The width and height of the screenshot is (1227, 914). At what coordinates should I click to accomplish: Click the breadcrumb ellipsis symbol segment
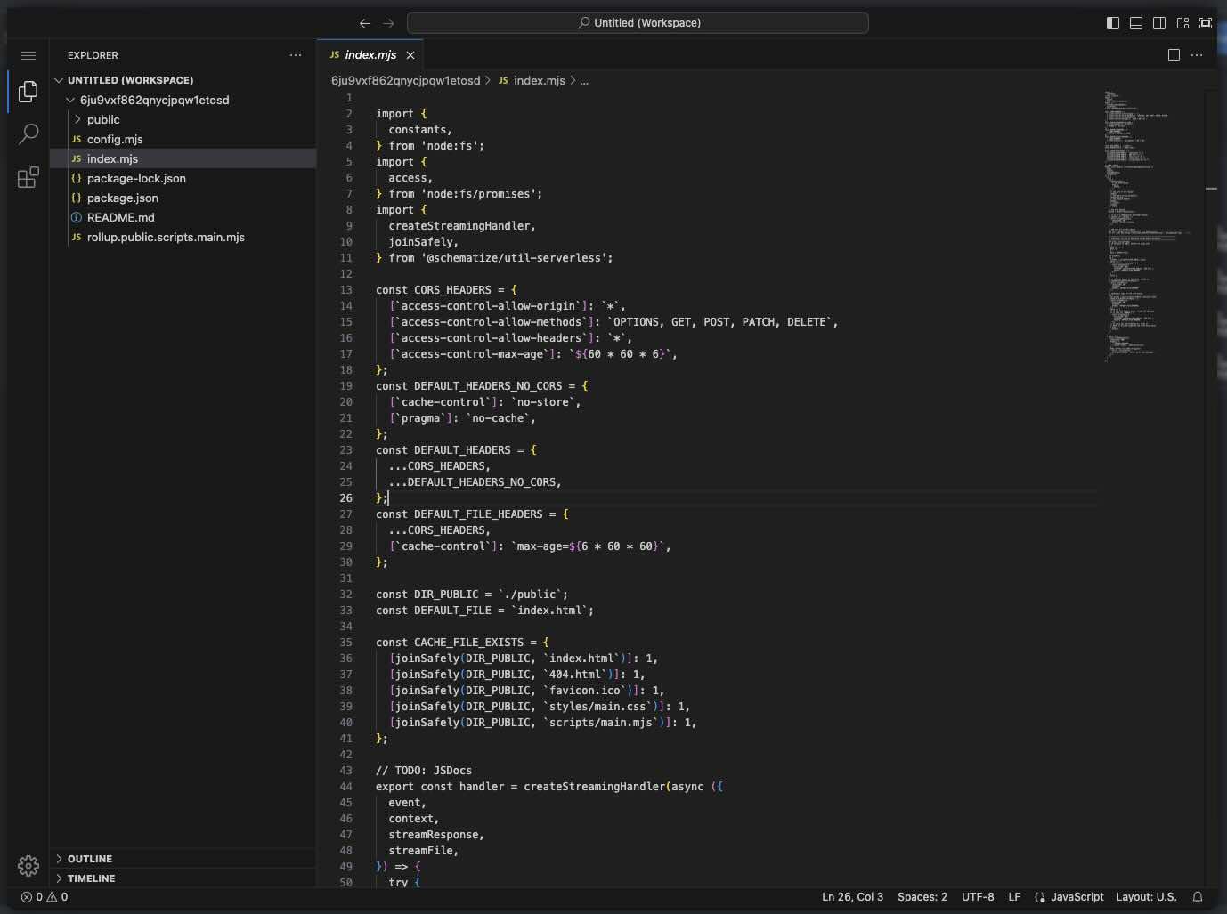(x=584, y=80)
